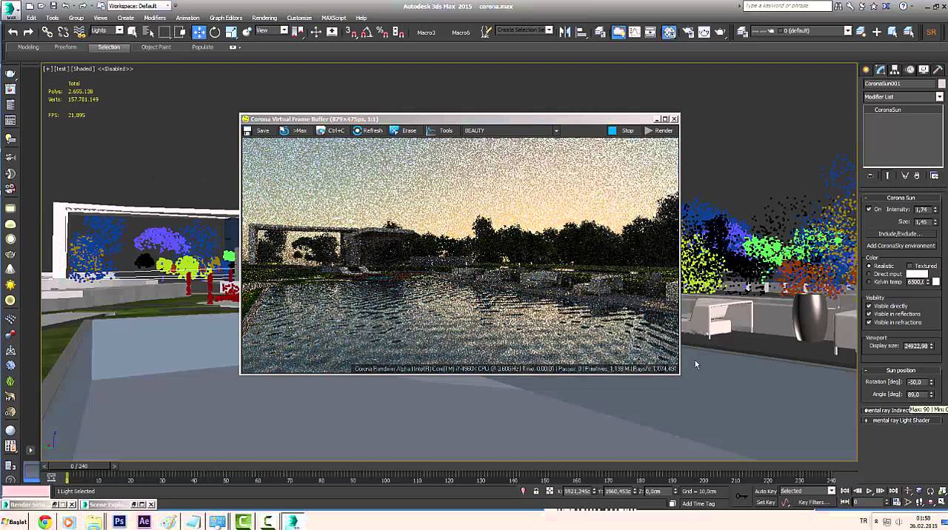Image resolution: width=948 pixels, height=530 pixels.
Task: Open the Create Selection Set dropdown
Action: (x=524, y=30)
